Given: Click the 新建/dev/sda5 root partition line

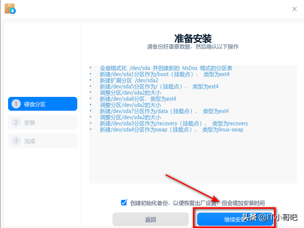Looking at the screenshot, I should pyautogui.click(x=159, y=86).
